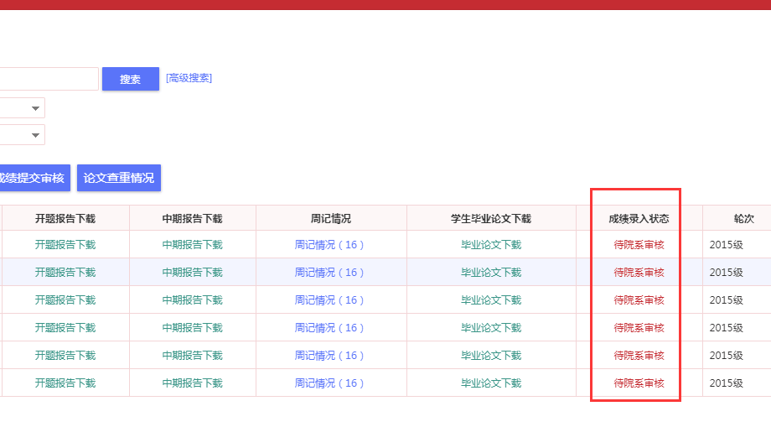Download 毕业论文 in the second table row
Screen dimensions: 771x427
(491, 273)
